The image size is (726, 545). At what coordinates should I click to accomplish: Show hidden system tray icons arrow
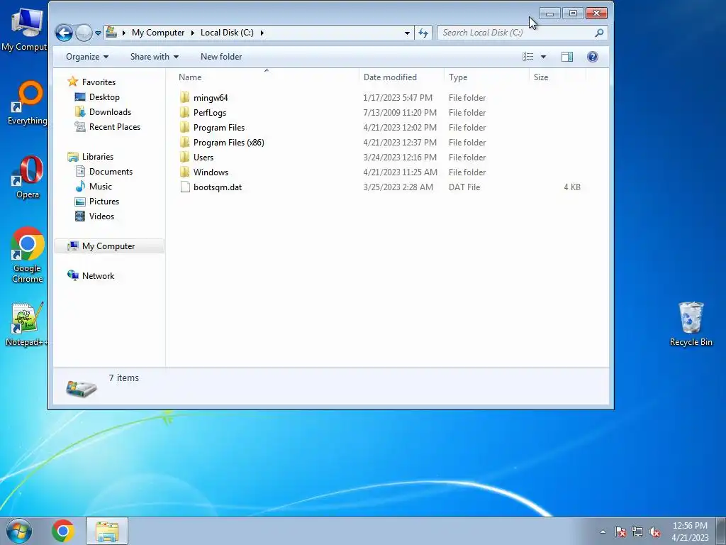coord(603,532)
